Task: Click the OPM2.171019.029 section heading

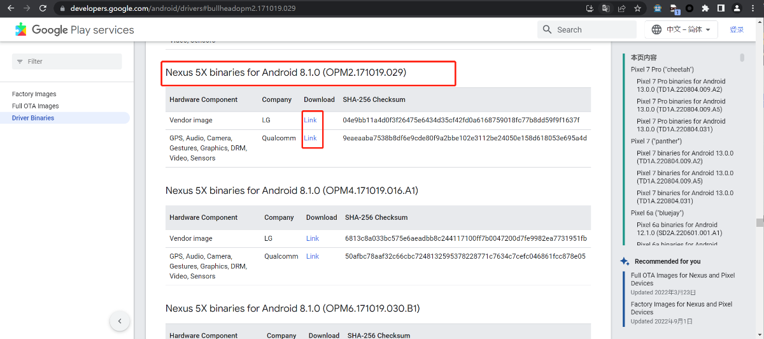Action: point(286,73)
